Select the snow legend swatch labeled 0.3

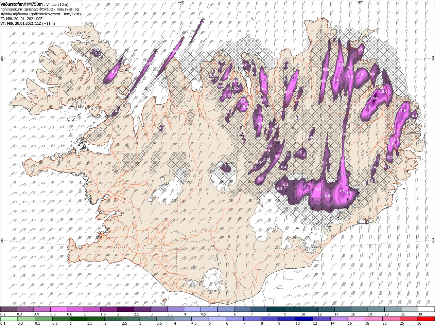[x=25, y=309]
